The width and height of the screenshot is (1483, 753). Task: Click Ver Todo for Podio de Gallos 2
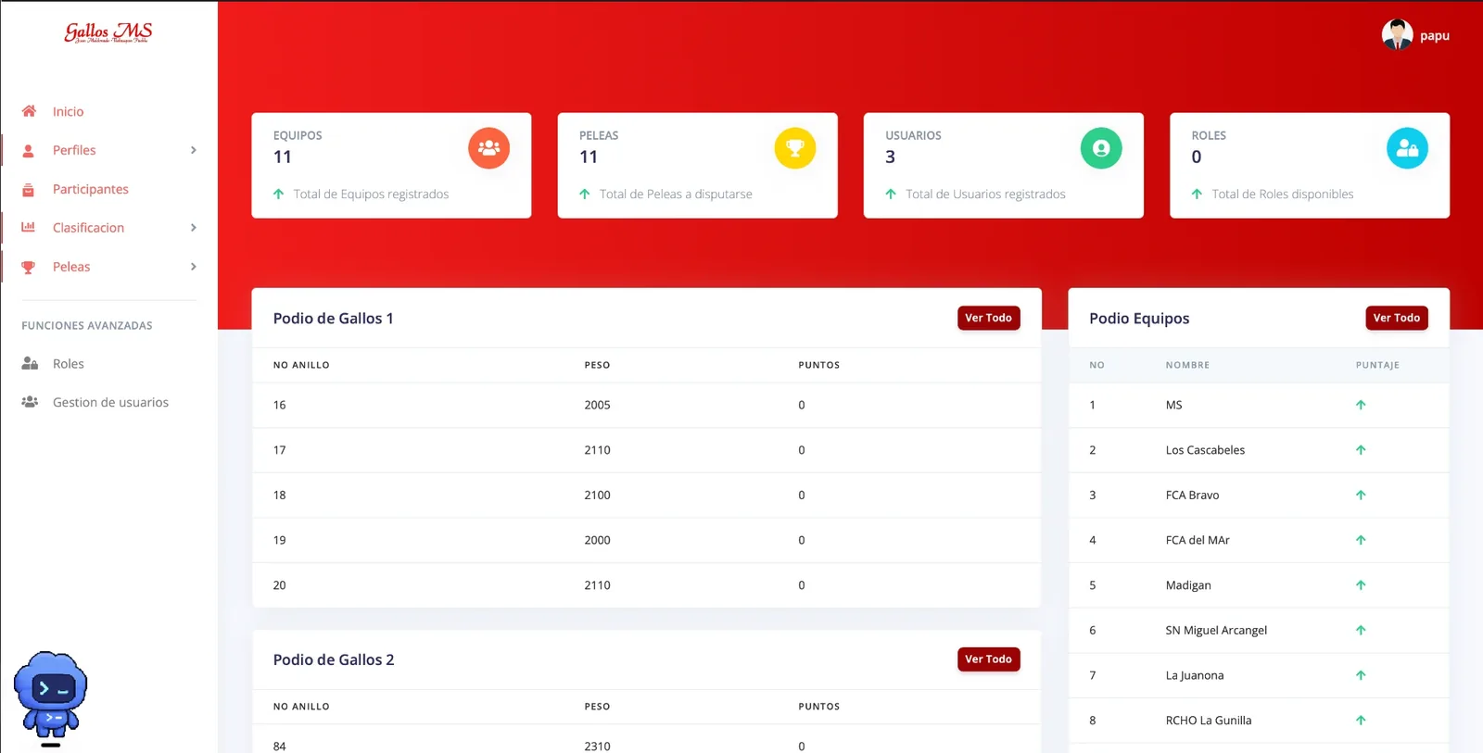(988, 659)
